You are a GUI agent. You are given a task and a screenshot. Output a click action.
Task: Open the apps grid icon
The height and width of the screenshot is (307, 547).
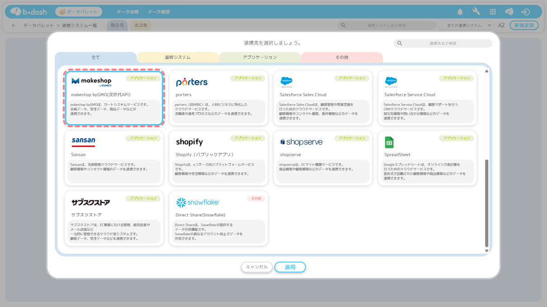(493, 12)
